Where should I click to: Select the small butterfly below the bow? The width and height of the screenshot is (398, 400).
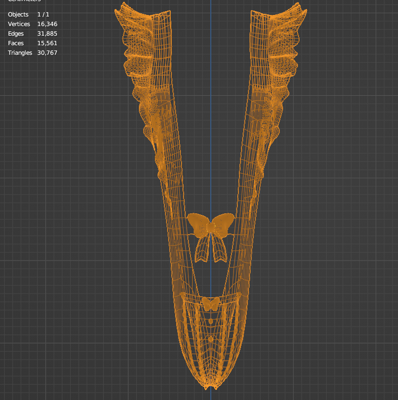pyautogui.click(x=211, y=304)
